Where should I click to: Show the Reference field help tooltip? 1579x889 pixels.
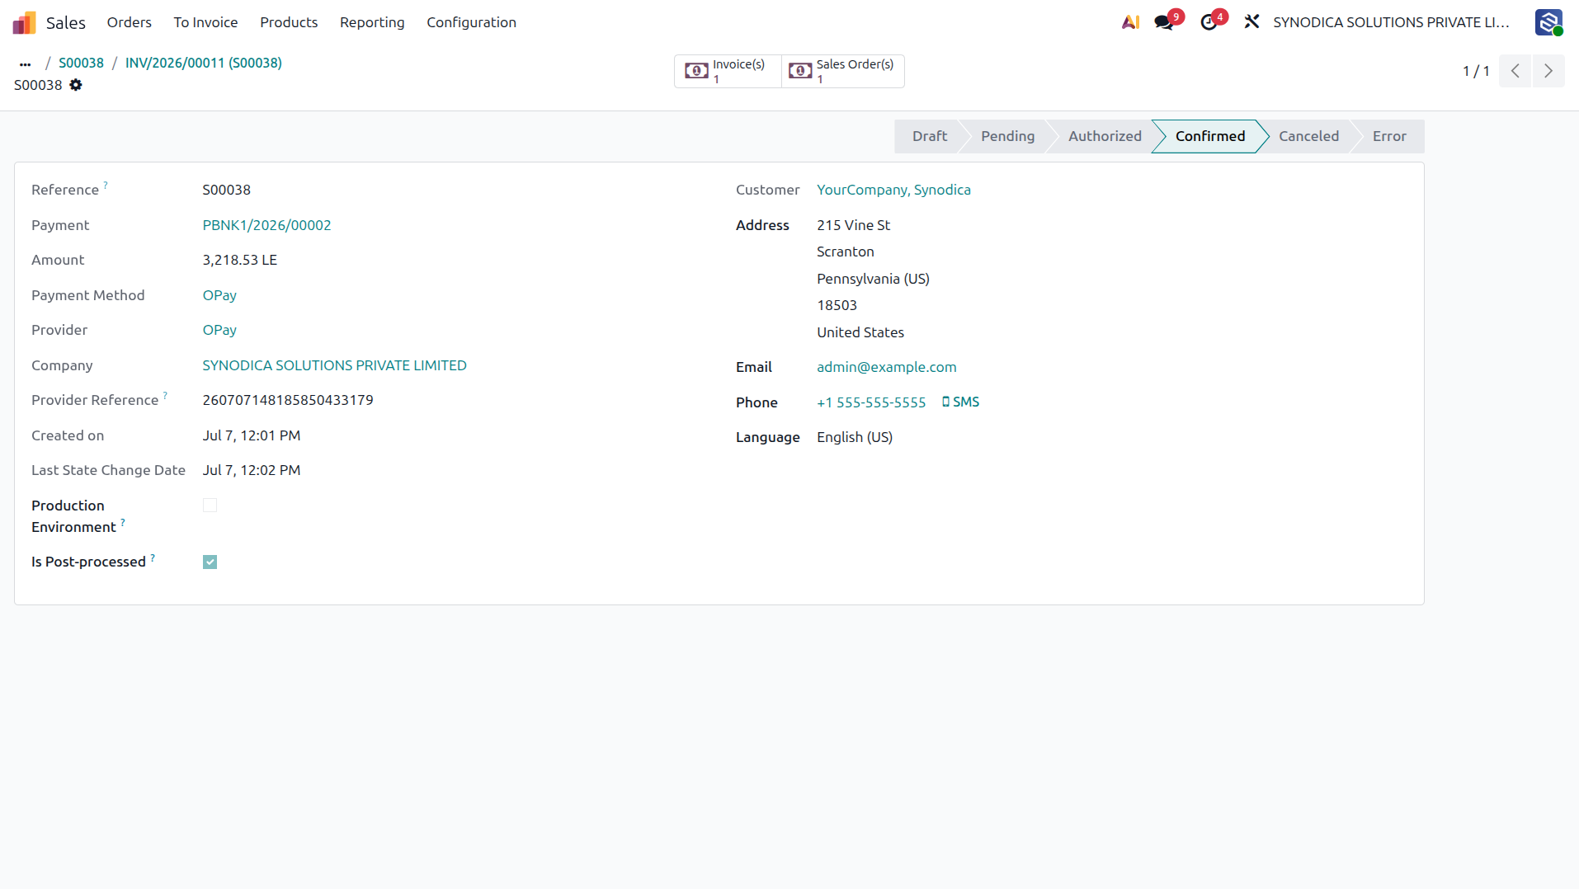pyautogui.click(x=106, y=185)
